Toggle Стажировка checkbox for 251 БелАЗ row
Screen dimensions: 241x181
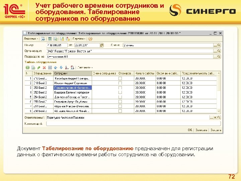120,106
